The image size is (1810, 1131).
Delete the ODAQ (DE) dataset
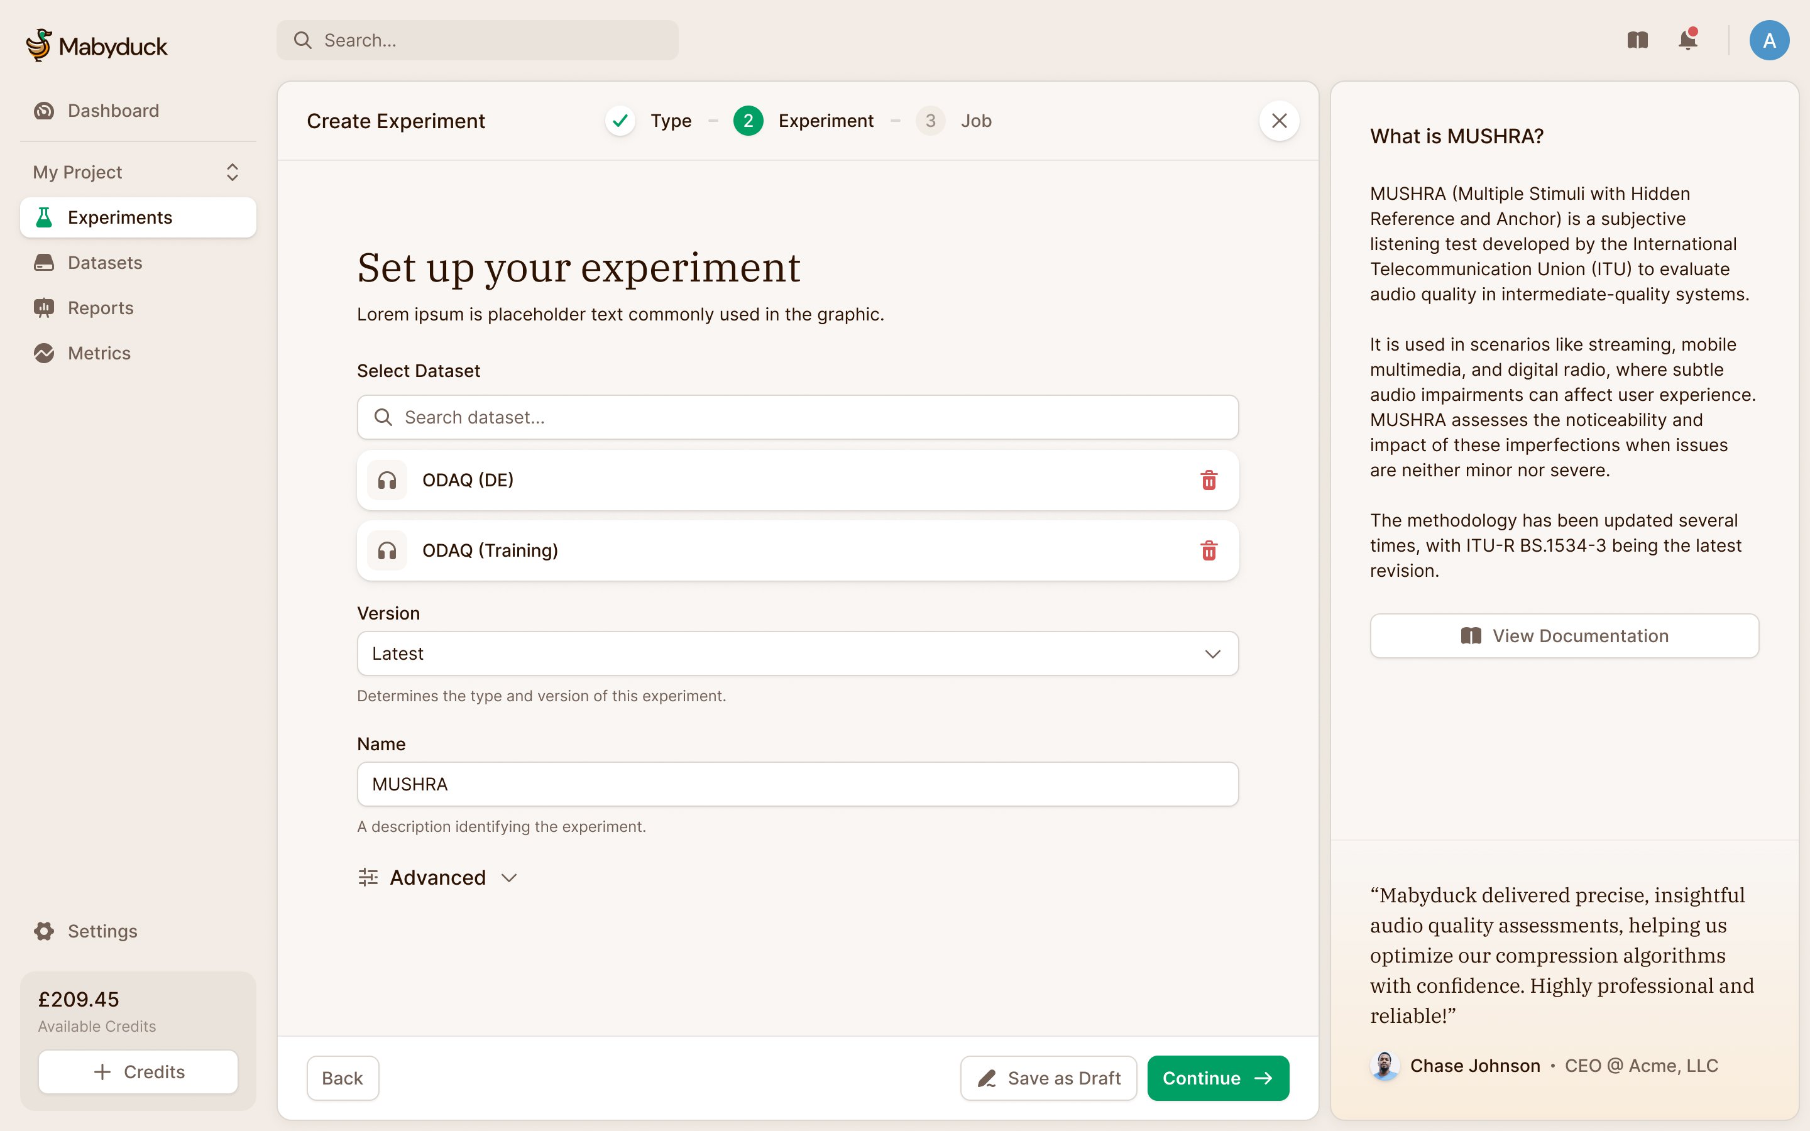pyautogui.click(x=1209, y=479)
